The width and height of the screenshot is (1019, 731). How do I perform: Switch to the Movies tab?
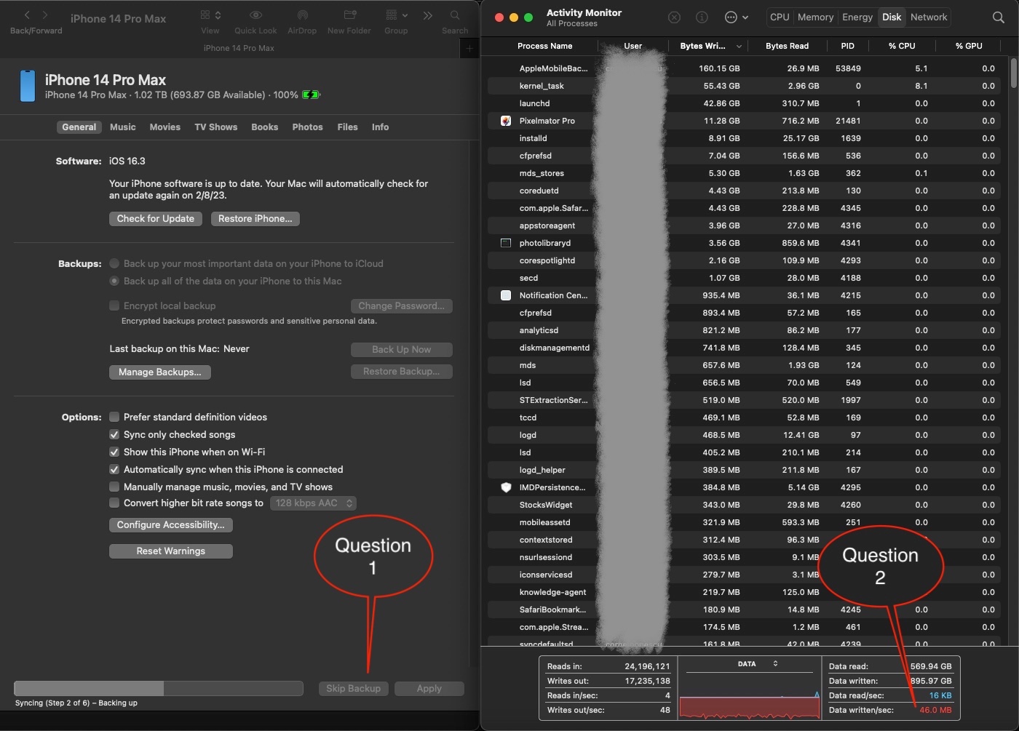(x=165, y=127)
